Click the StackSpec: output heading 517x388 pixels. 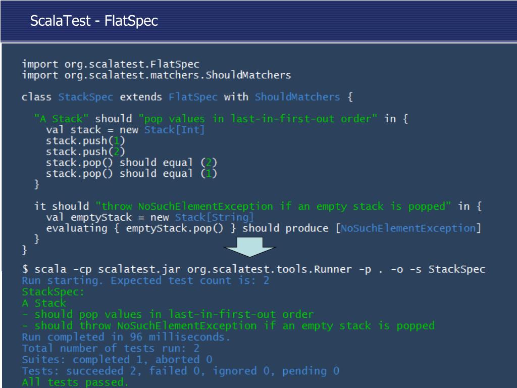tap(53, 292)
